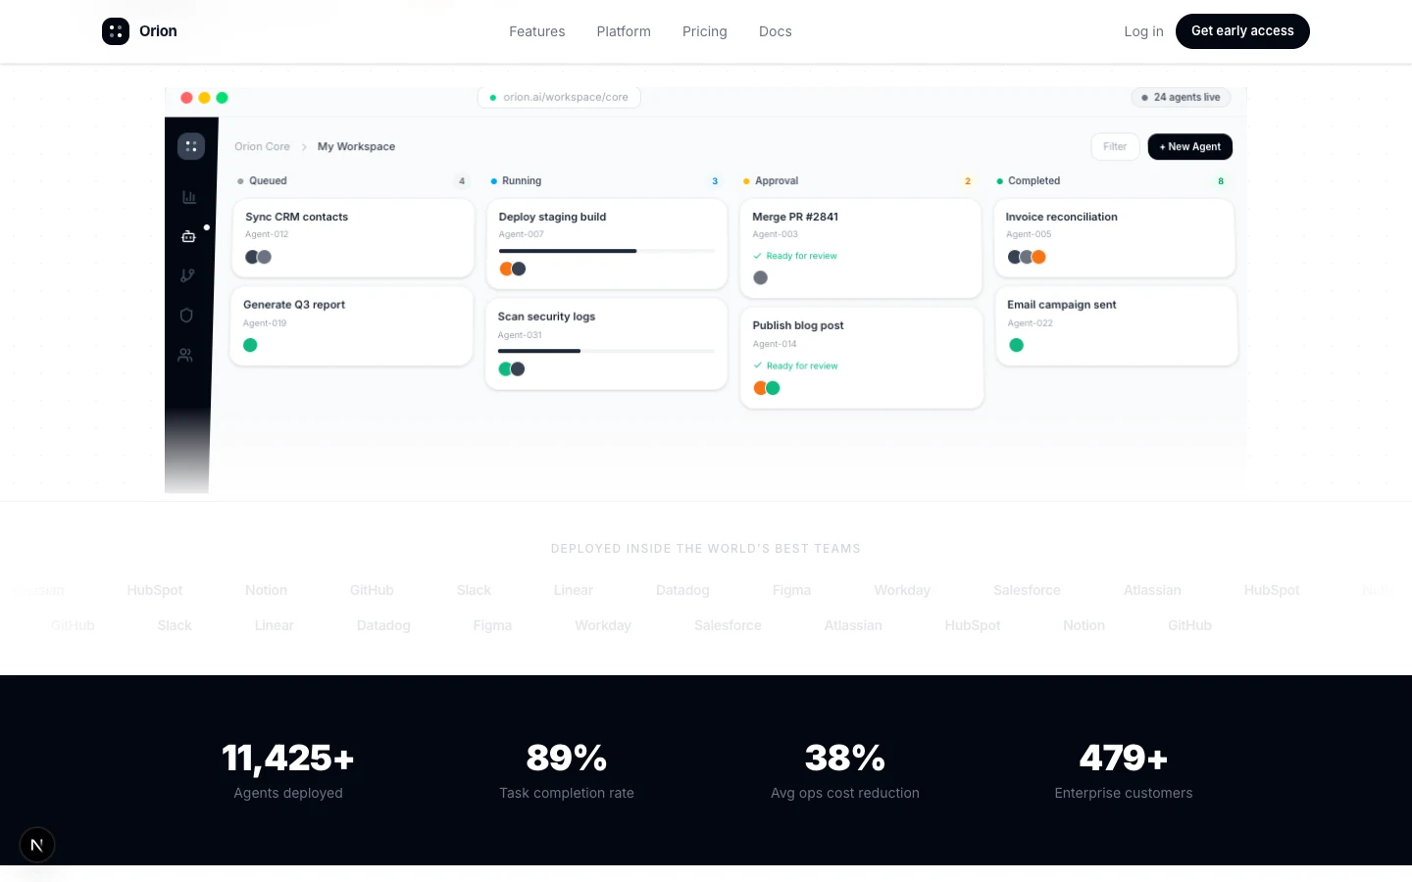Viewport: 1412px width, 882px height.
Task: Open the git branch sidebar icon
Action: [x=187, y=275]
